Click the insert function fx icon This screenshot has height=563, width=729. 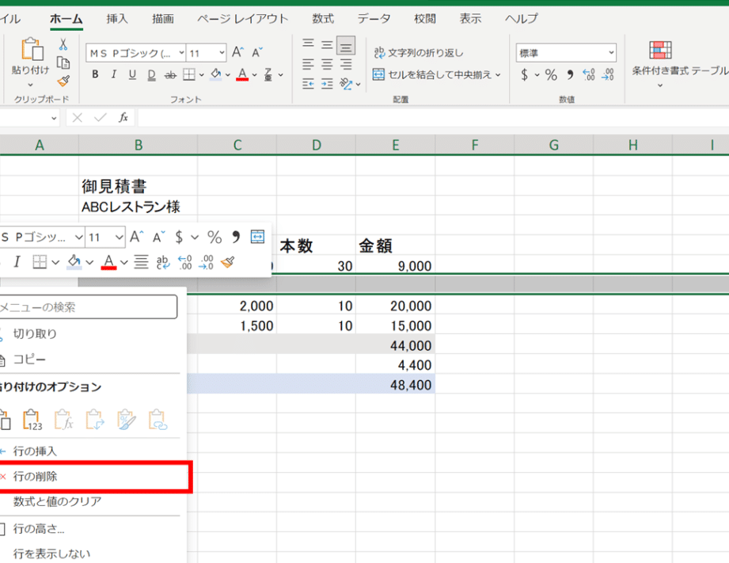123,117
